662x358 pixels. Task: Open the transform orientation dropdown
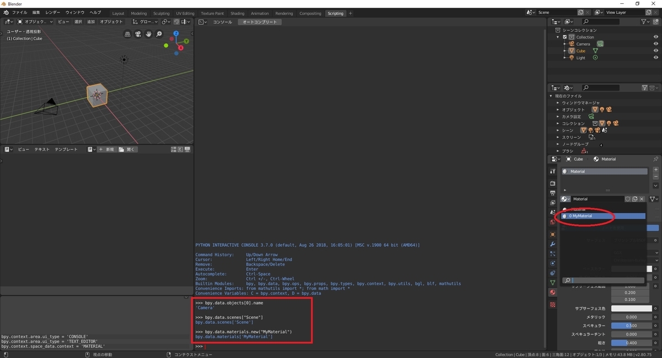(146, 22)
